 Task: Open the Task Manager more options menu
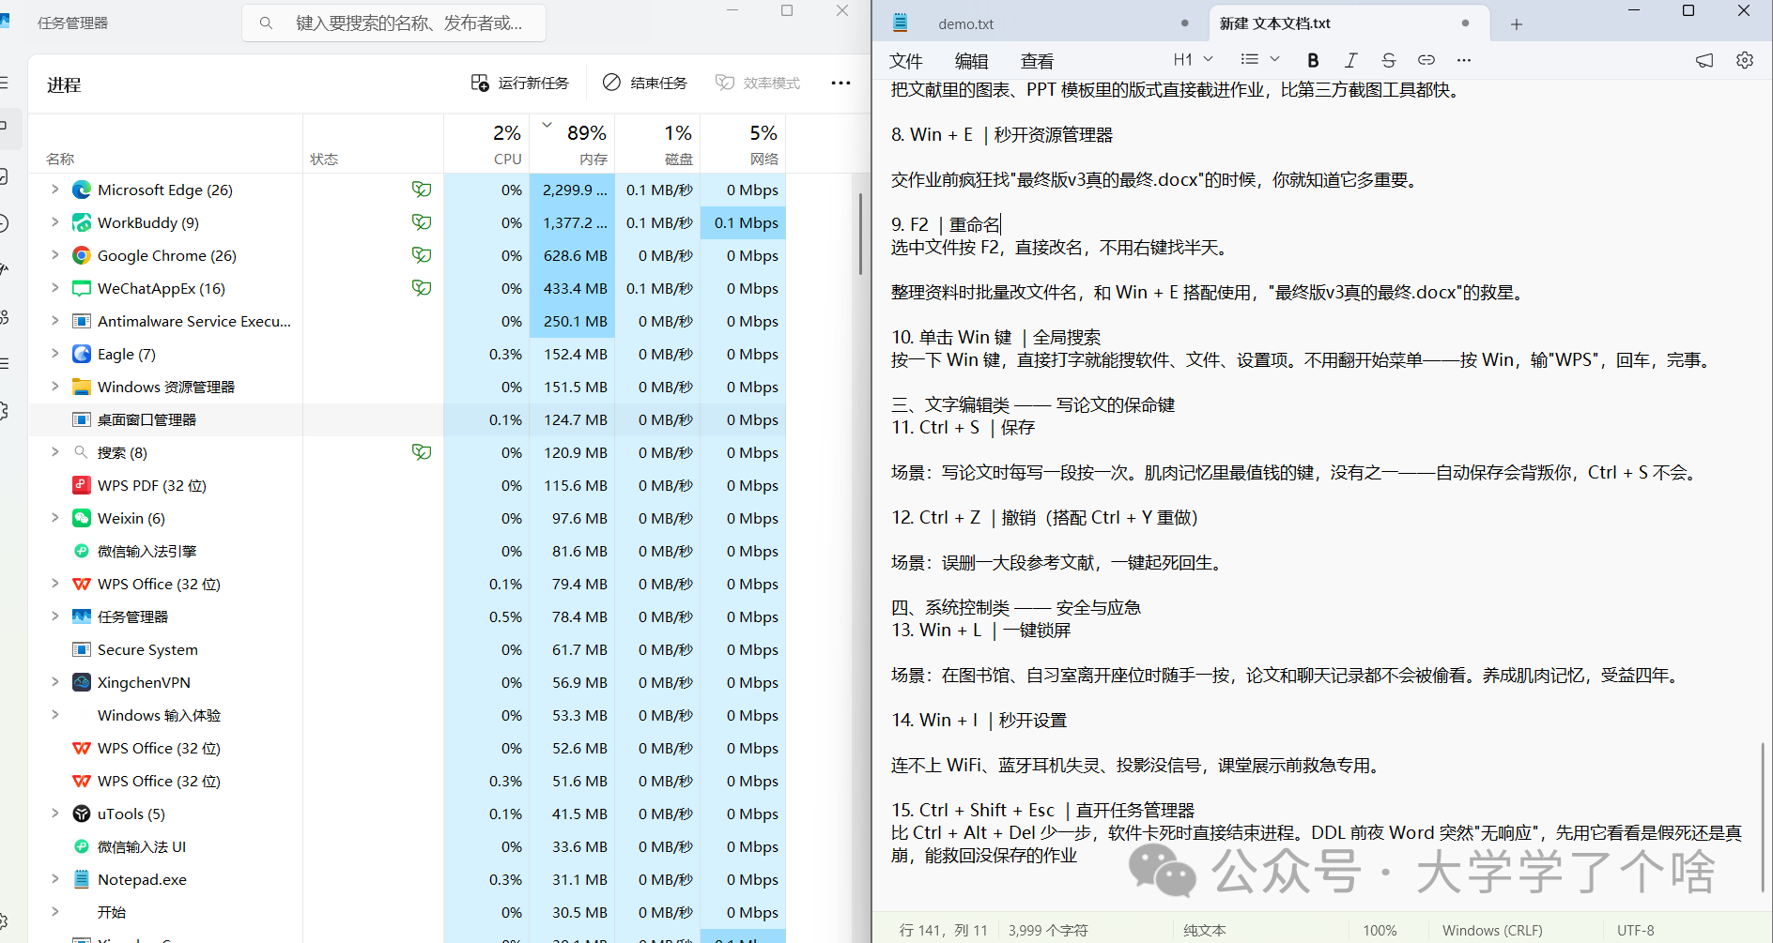(x=840, y=83)
